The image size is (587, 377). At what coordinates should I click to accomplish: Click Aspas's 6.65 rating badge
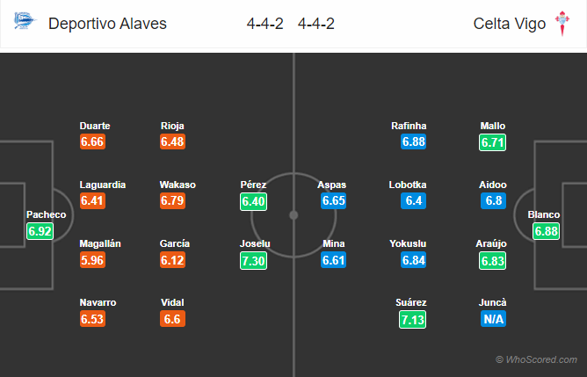334,200
